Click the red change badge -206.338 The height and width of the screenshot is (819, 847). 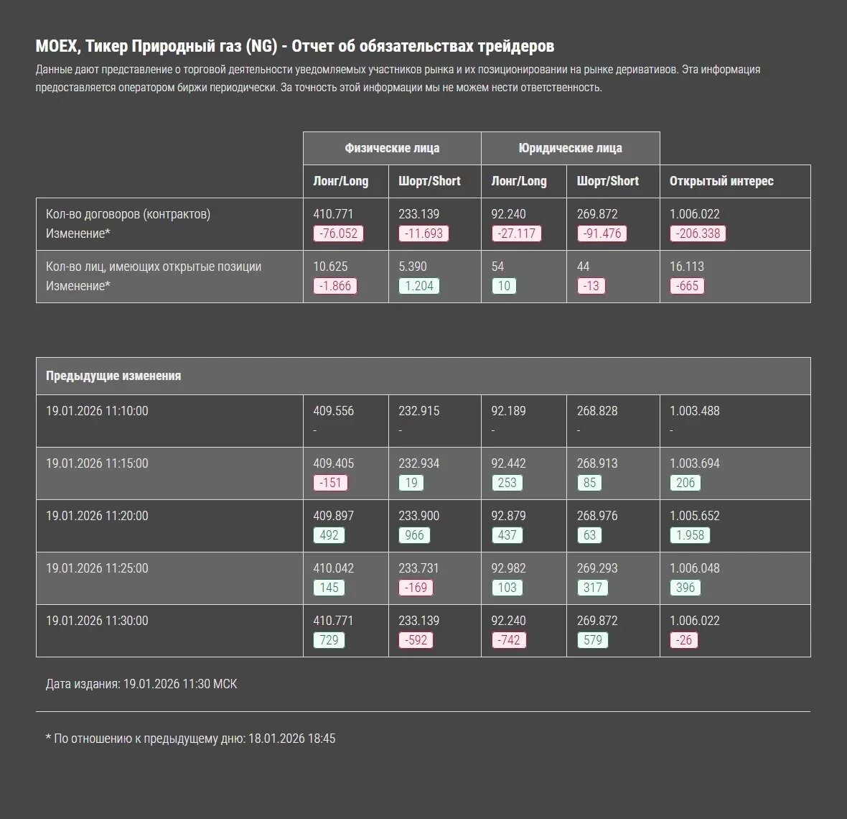pos(698,233)
